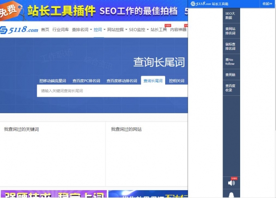The width and height of the screenshot is (276, 198).
Task: Click the user avatar icon at sidebar bottom
Action: pos(231,194)
